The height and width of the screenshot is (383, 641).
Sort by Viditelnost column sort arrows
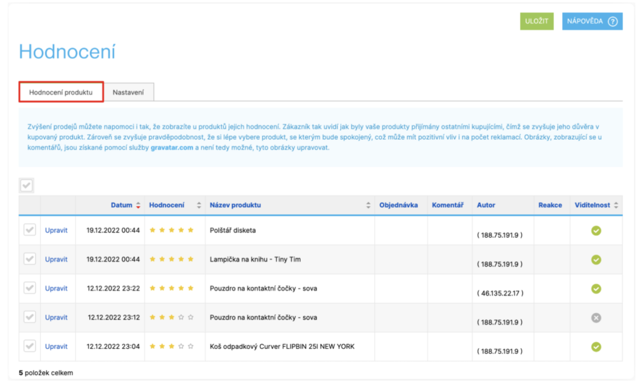click(x=616, y=205)
